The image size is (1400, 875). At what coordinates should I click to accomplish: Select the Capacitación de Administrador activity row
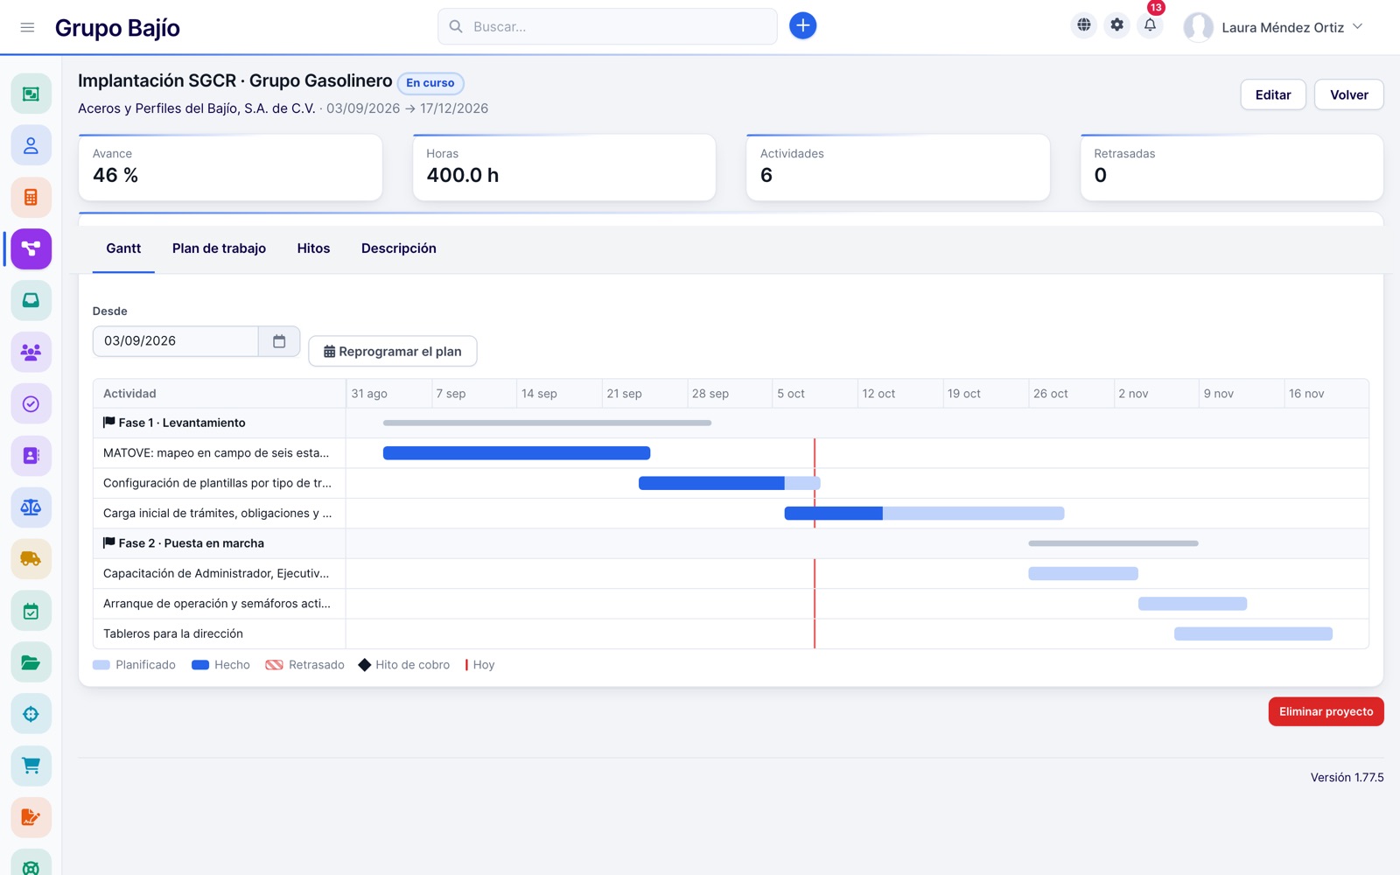pyautogui.click(x=731, y=573)
